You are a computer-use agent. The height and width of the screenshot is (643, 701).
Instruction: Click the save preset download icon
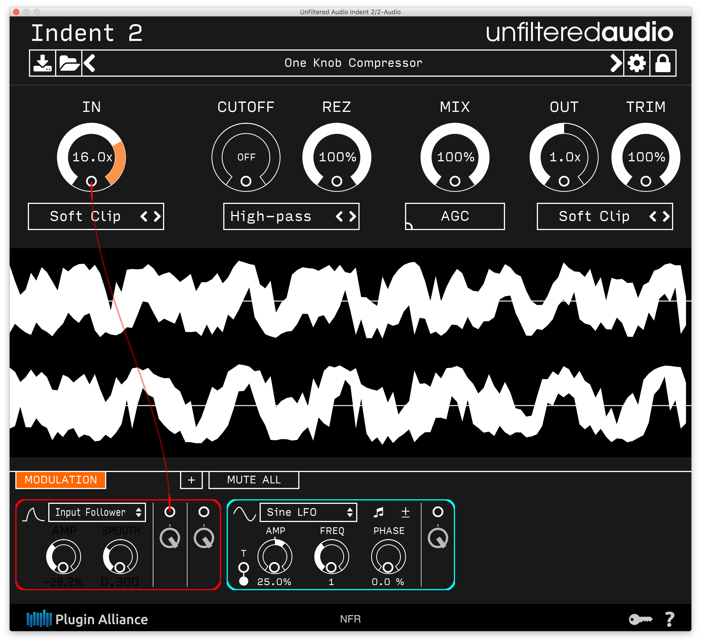42,63
